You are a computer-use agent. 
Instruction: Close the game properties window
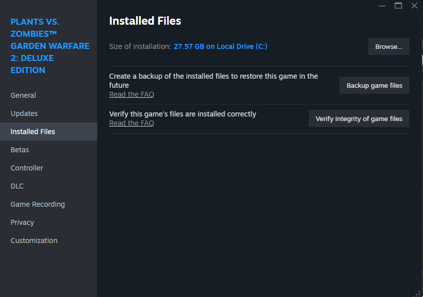pos(414,6)
